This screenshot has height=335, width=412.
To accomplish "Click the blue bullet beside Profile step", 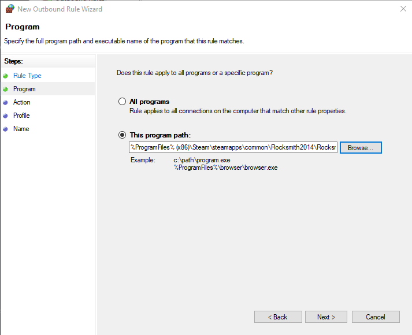I will coord(6,116).
